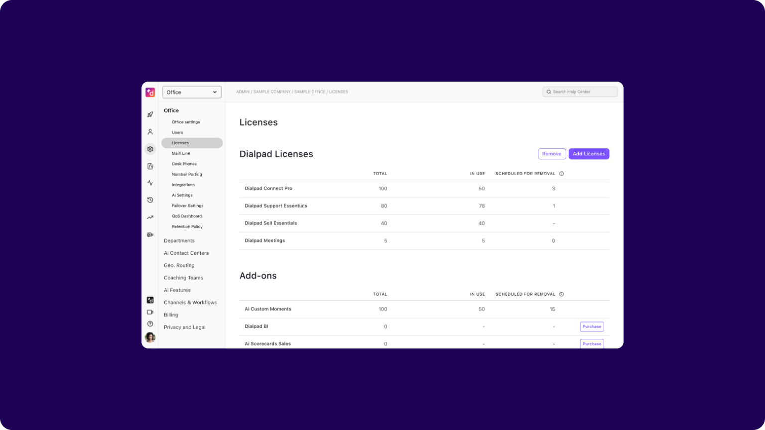Open the info tooltip beside Scheduled for Removal
The width and height of the screenshot is (765, 430).
[x=561, y=173]
